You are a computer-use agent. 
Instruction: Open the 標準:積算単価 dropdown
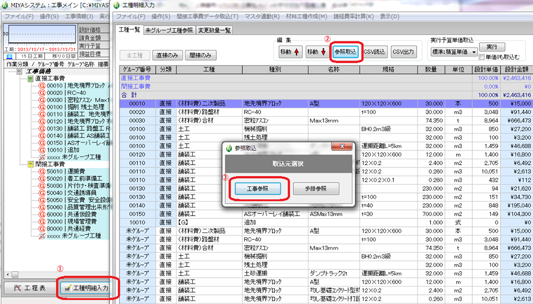(x=454, y=52)
